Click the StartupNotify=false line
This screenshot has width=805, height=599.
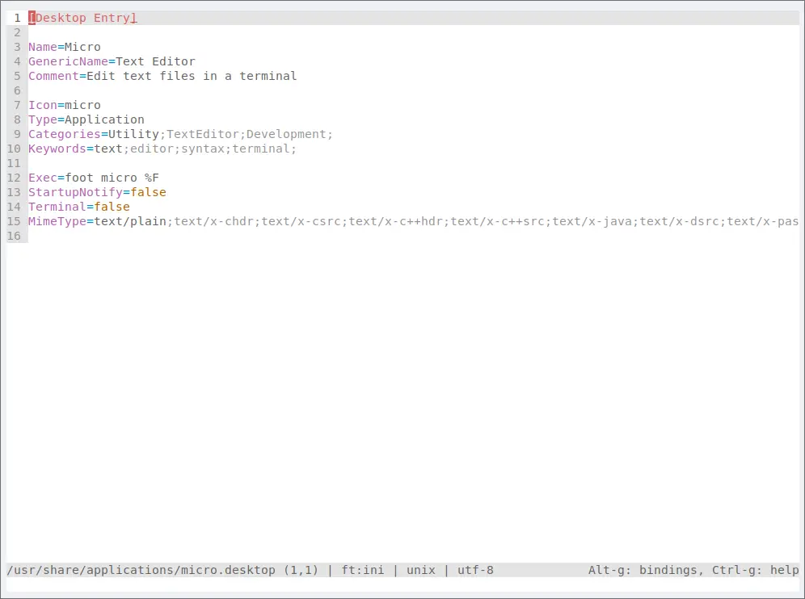98,192
